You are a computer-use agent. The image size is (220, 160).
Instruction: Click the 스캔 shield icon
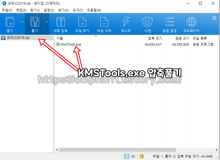pyautogui.click(x=147, y=22)
